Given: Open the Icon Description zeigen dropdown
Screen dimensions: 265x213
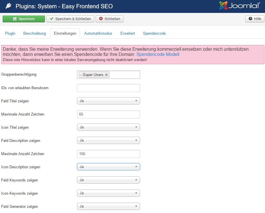Looking at the screenshot, I should (109, 167).
